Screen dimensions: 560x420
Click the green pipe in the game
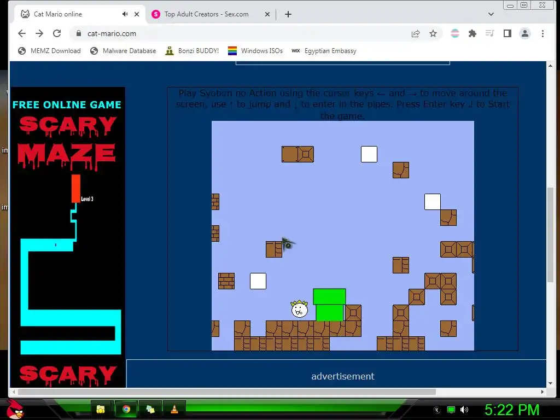coord(329,305)
